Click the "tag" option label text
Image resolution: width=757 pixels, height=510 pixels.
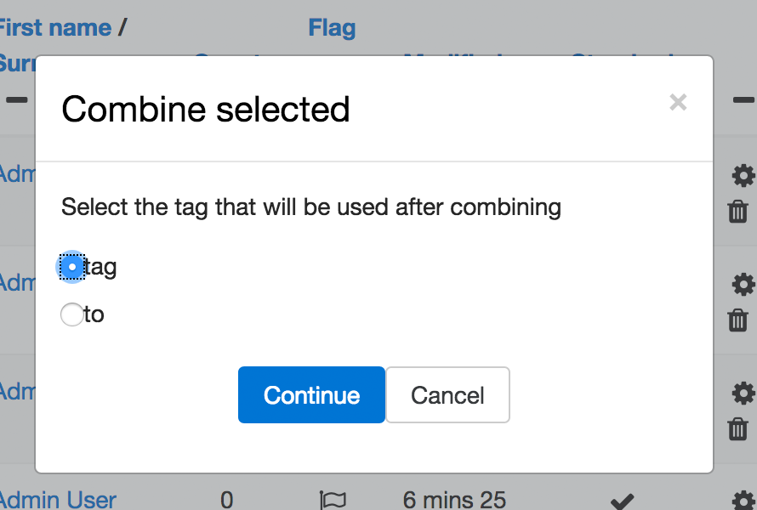(x=100, y=267)
